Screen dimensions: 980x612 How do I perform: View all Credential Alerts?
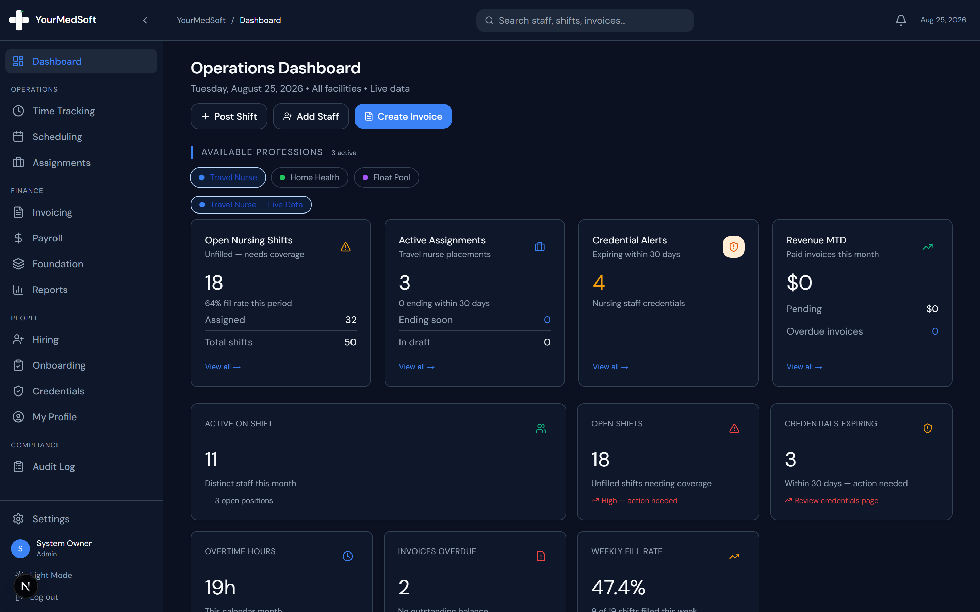[611, 367]
